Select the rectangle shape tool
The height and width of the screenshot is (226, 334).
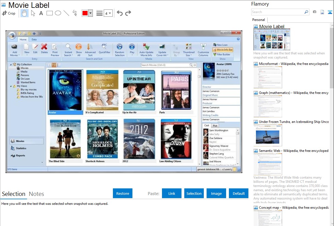point(49,13)
